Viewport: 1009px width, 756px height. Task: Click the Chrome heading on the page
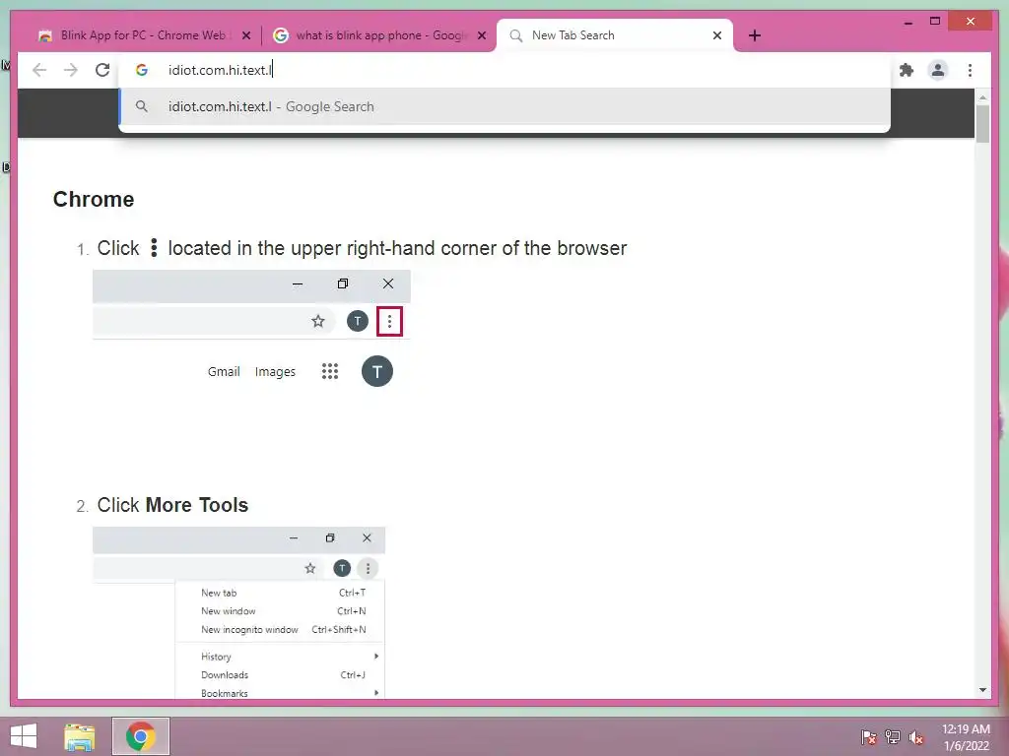pyautogui.click(x=94, y=199)
